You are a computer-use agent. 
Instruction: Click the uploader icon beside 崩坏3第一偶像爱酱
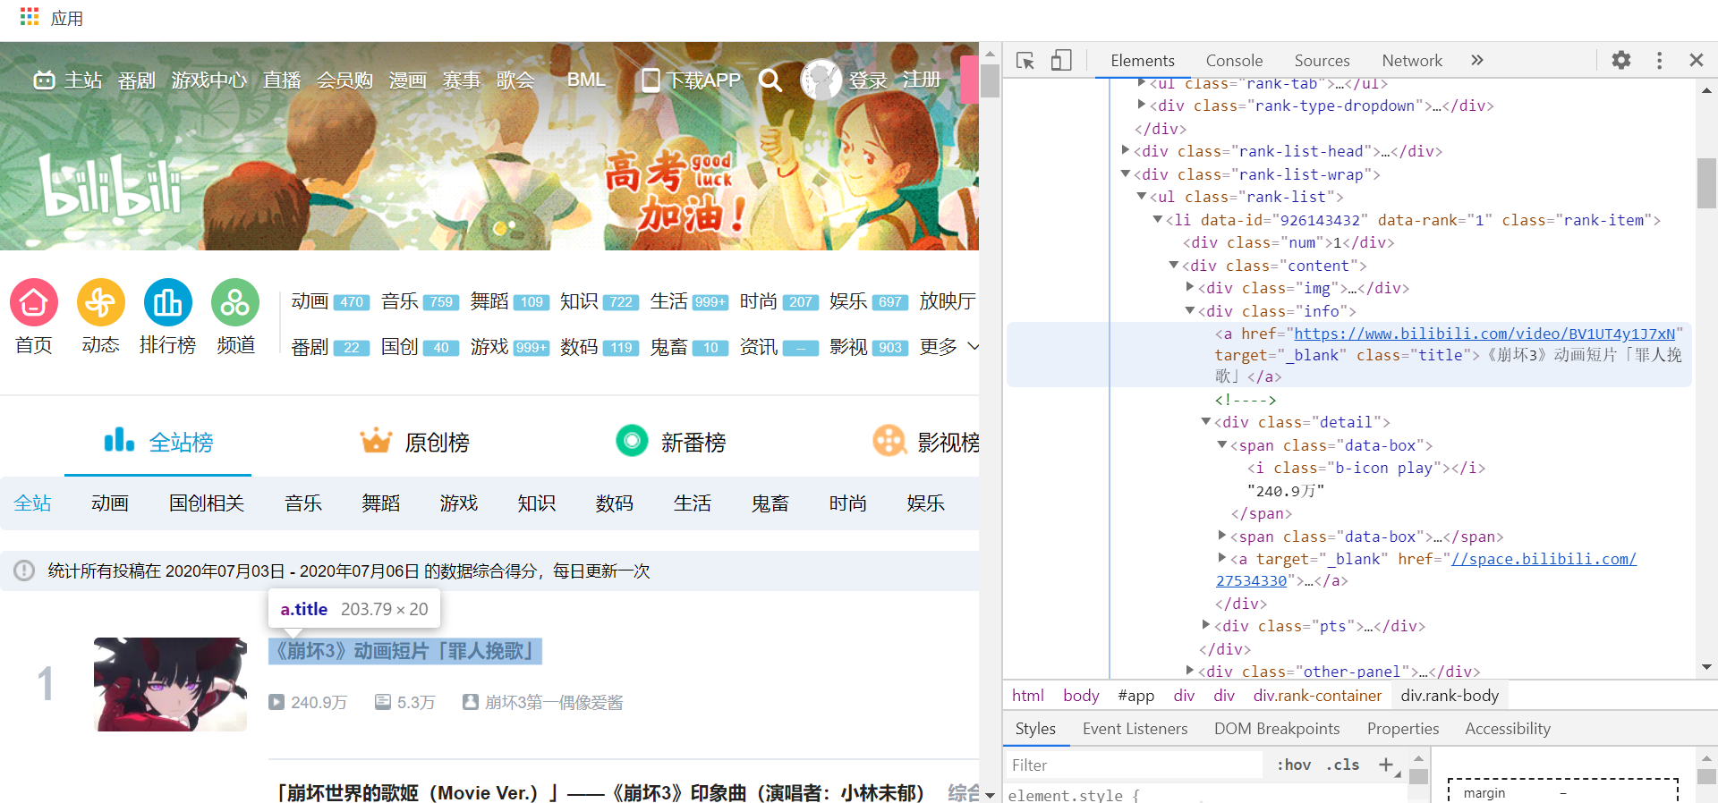471,702
